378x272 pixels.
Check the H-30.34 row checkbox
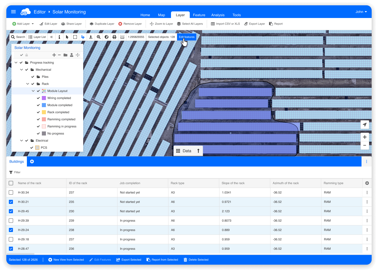(11, 192)
